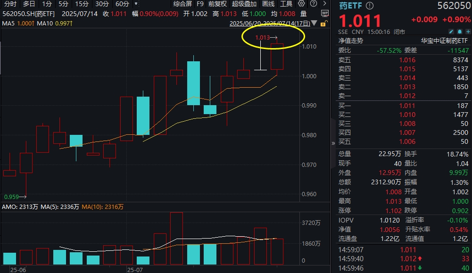This screenshot has width=472, height=273.
Task: Set a price alert bell icon
Action: coord(460,32)
